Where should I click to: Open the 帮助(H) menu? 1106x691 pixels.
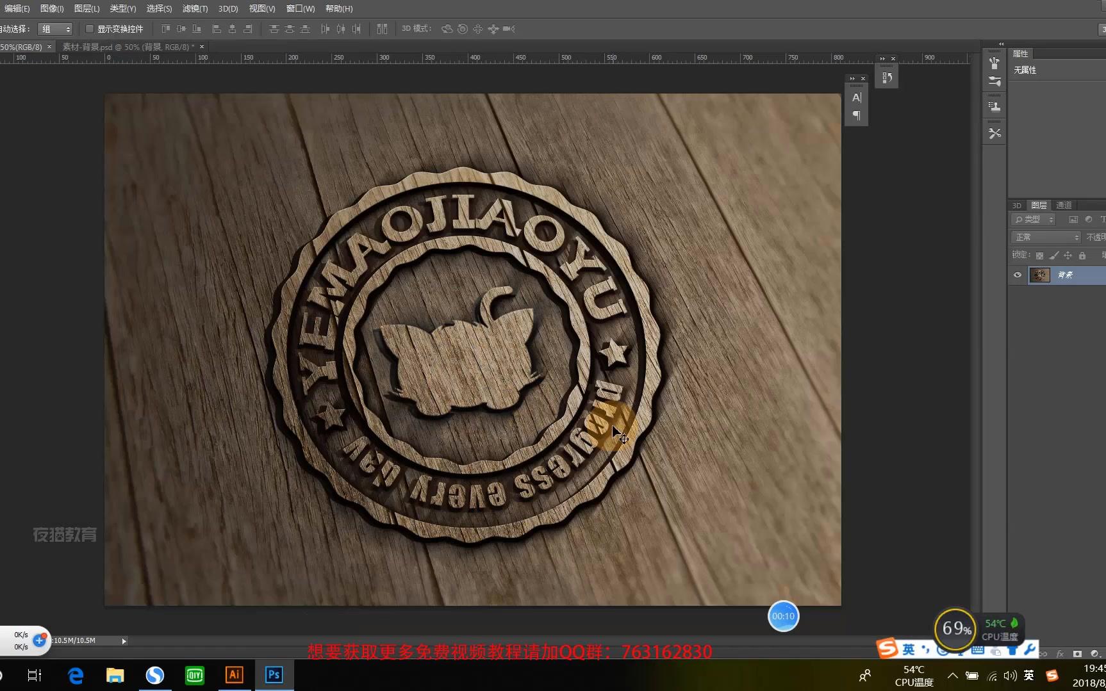[339, 8]
